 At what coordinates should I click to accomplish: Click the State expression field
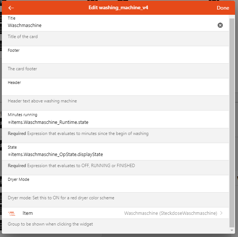pyautogui.click(x=111, y=154)
